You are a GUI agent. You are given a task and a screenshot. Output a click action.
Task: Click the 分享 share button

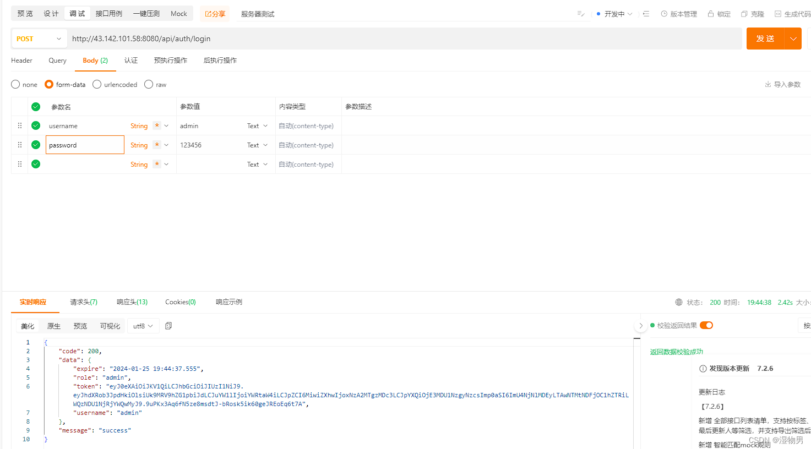215,14
